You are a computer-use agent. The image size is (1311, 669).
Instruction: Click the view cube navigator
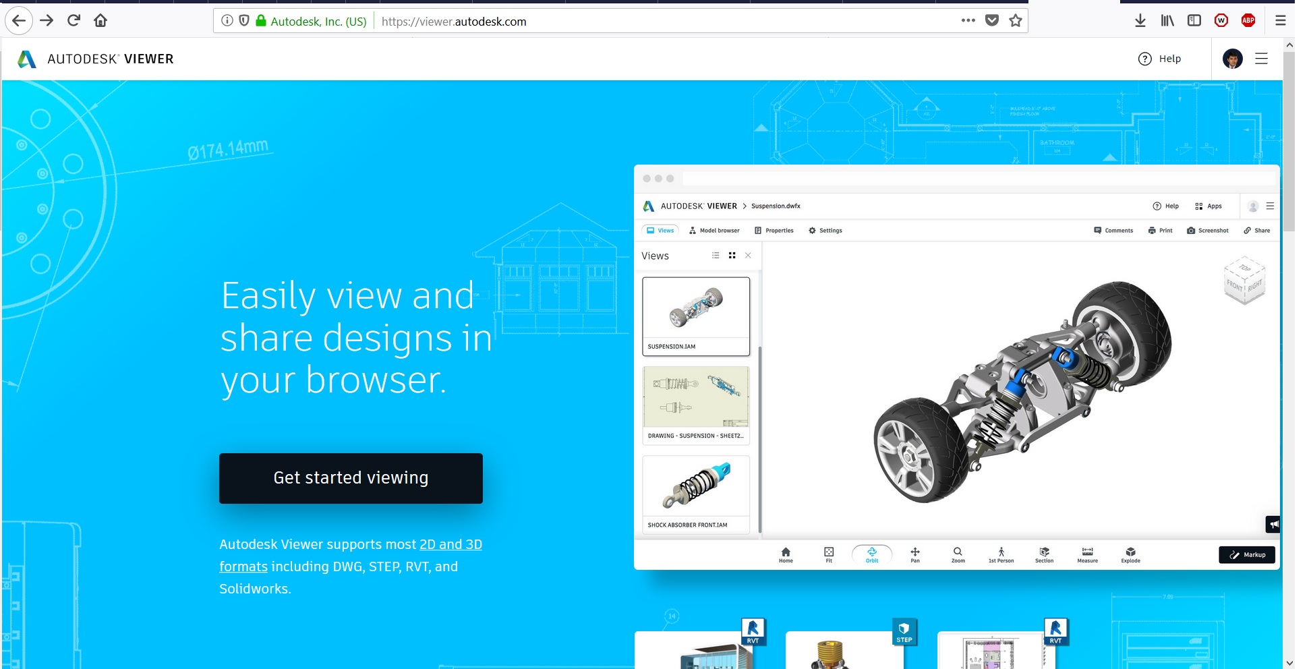1244,280
